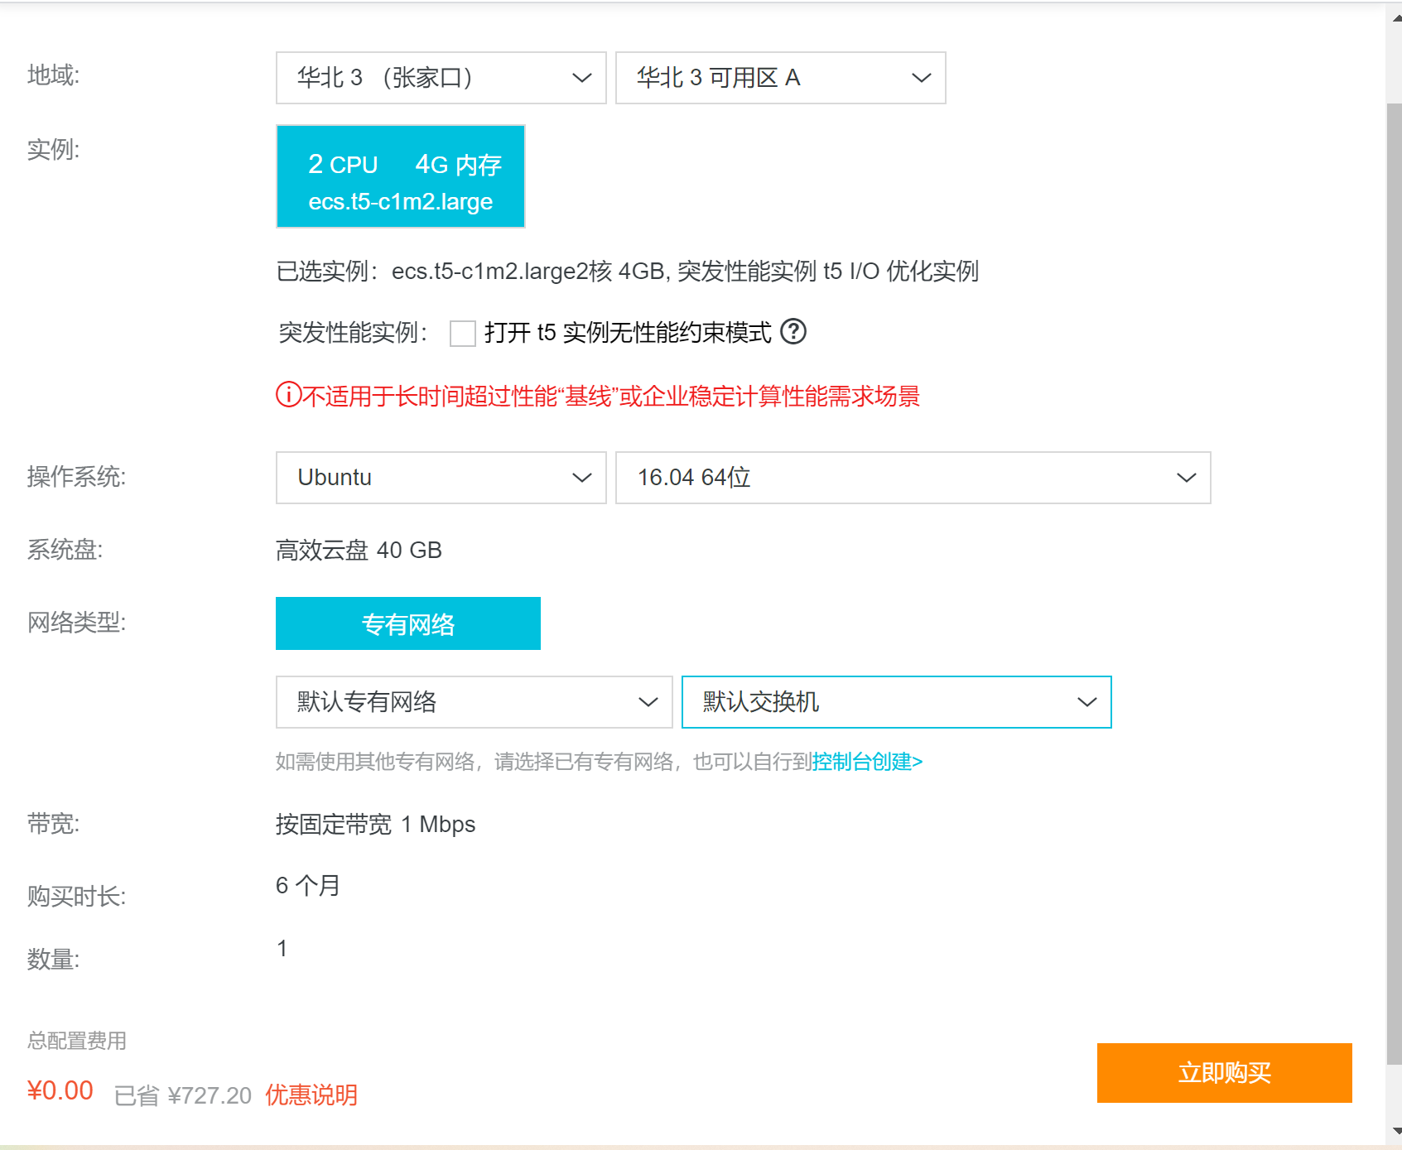Enable t5 实例无性能约束模式 checkbox

tap(462, 333)
